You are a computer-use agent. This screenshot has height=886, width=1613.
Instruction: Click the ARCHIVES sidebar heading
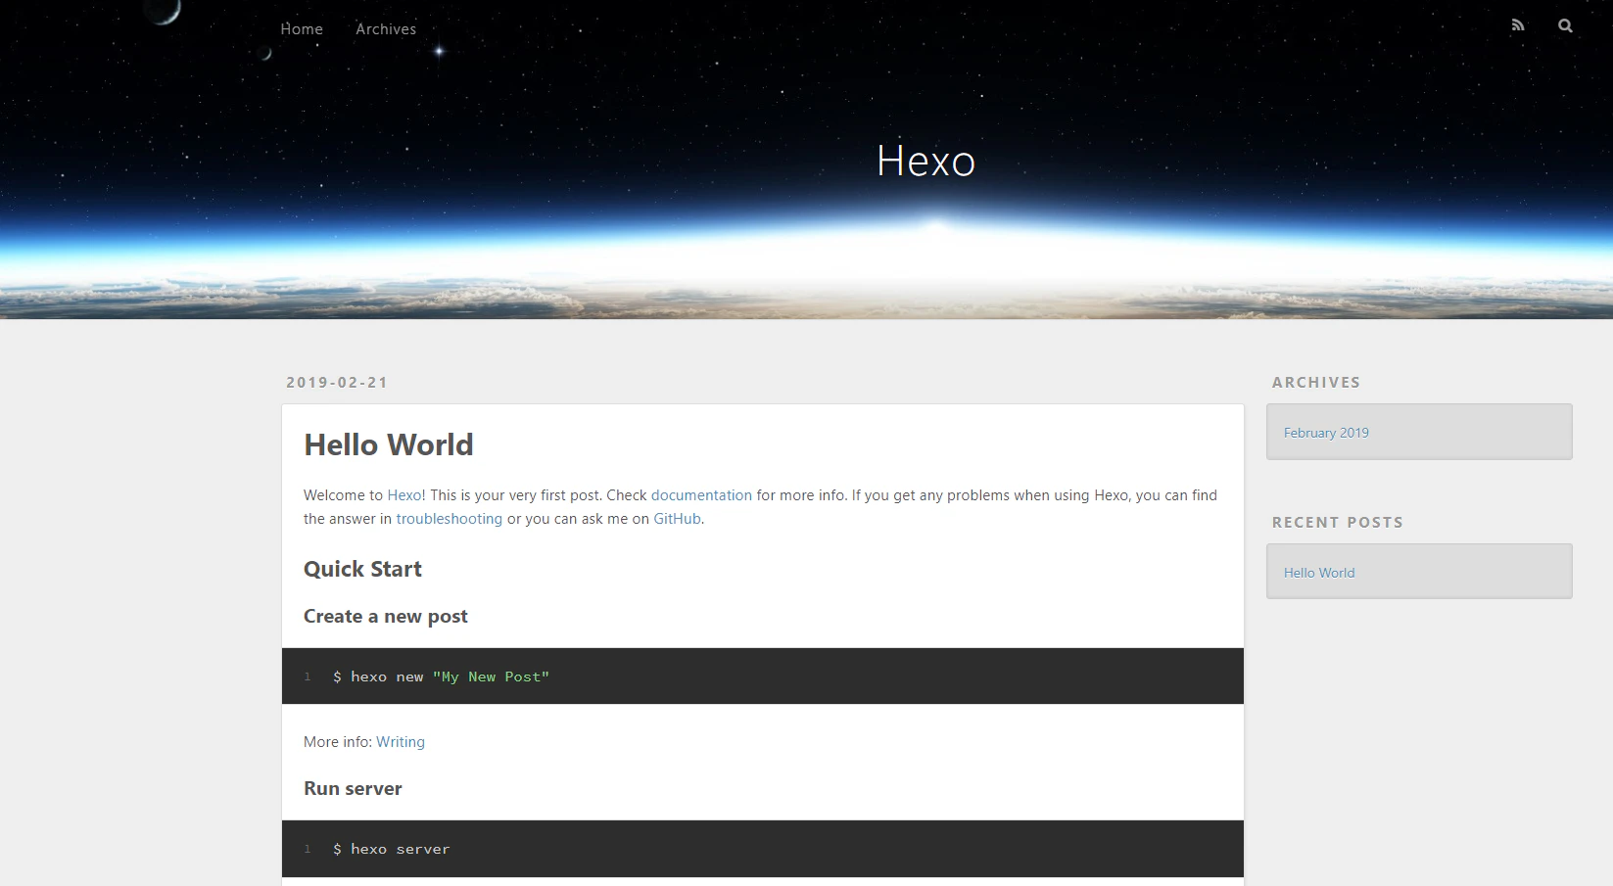(1316, 383)
